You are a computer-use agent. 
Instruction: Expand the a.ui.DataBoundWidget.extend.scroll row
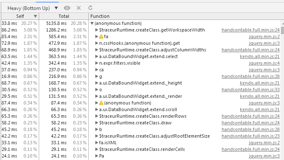coord(97,110)
